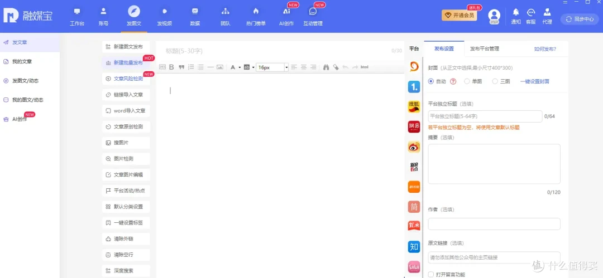Select the 简书 platform icon
Viewport: 603px width, 278px height.
[414, 207]
